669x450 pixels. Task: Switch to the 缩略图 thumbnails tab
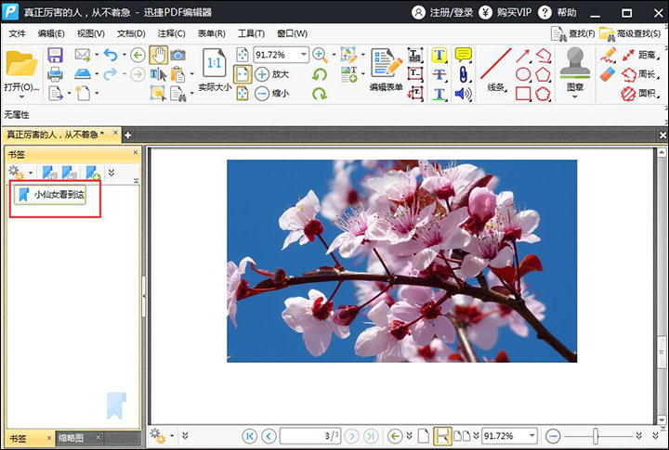pos(71,438)
